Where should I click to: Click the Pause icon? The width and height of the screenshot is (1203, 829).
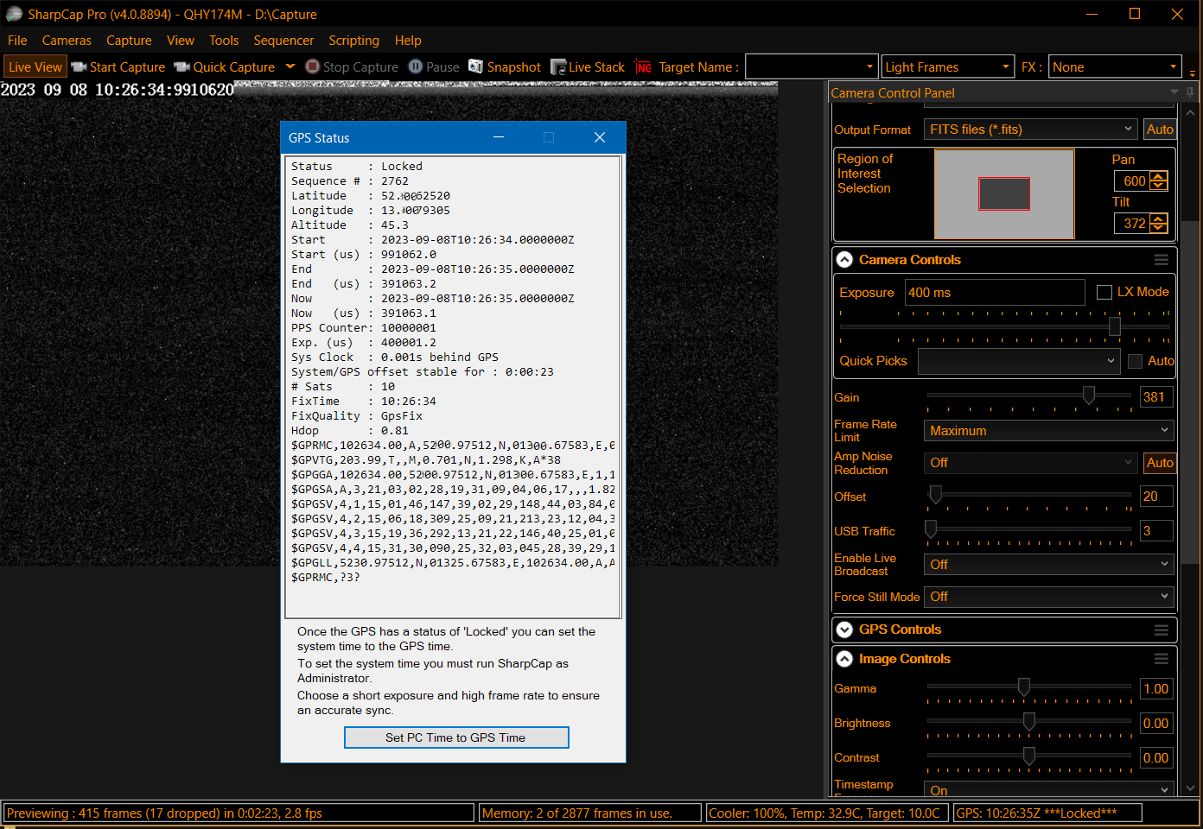pos(416,66)
